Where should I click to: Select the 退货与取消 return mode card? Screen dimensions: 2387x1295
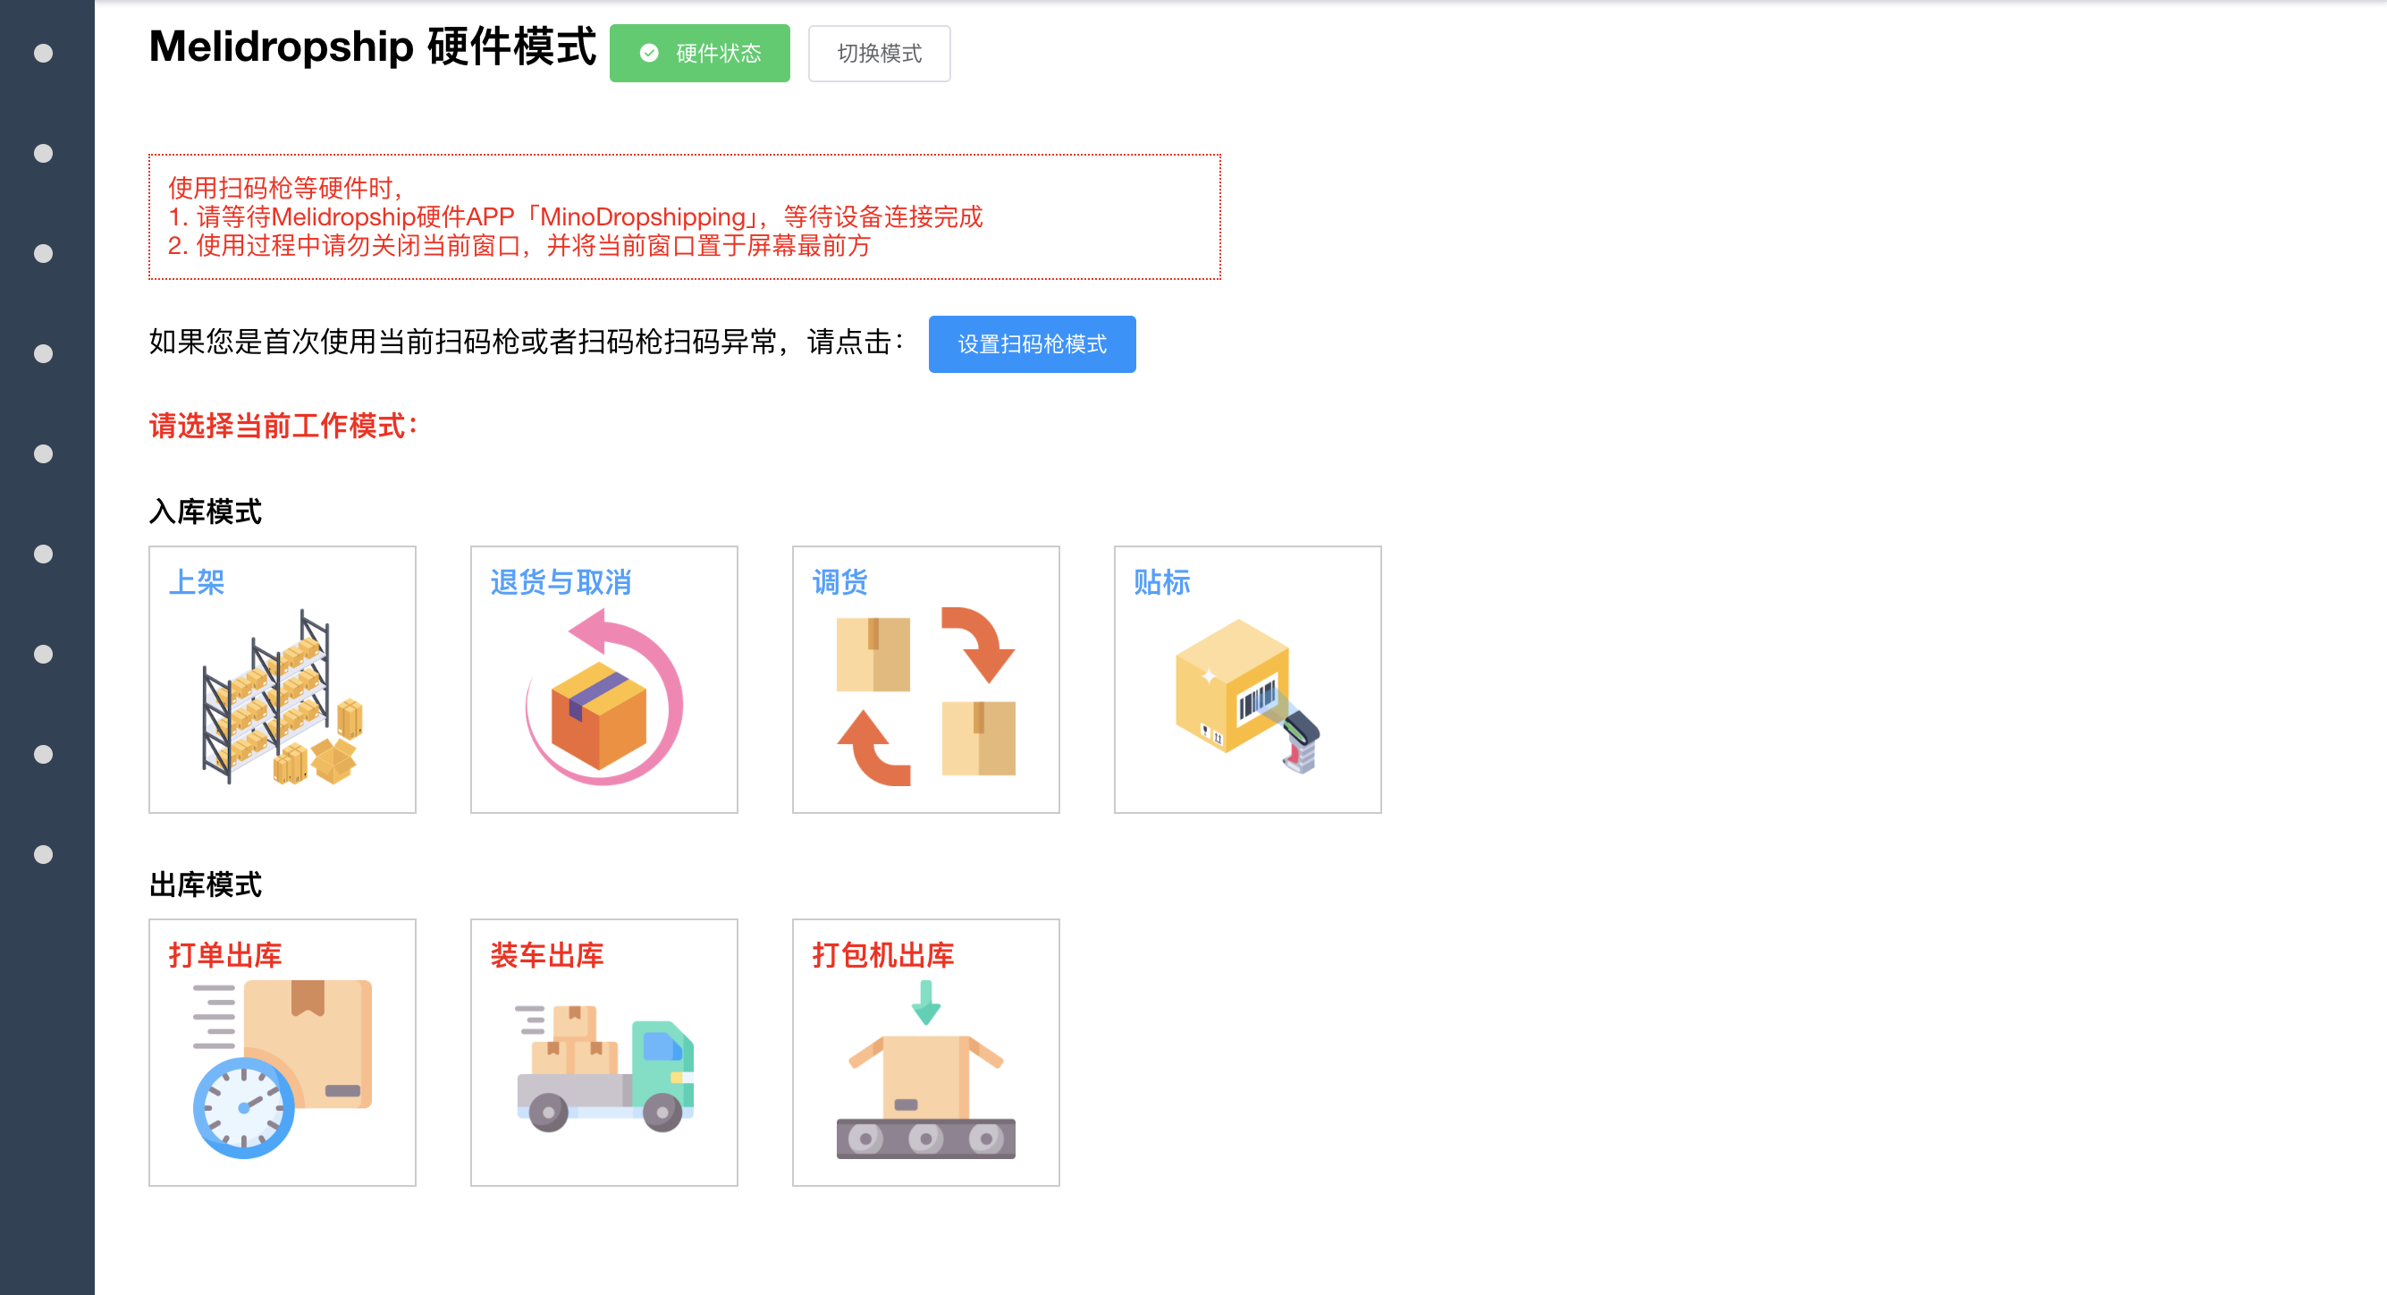pyautogui.click(x=604, y=680)
